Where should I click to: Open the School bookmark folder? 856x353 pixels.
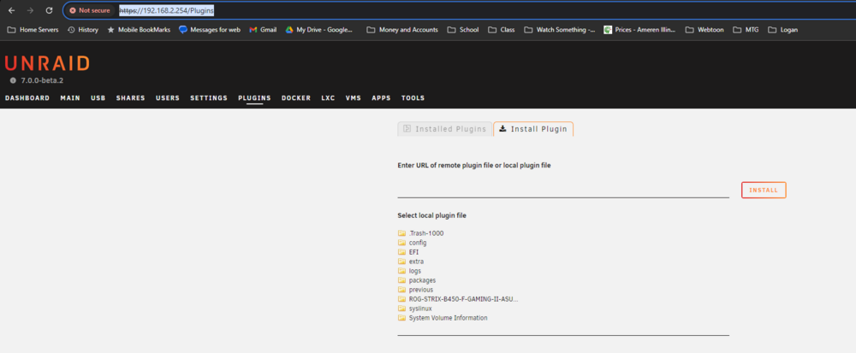(463, 30)
